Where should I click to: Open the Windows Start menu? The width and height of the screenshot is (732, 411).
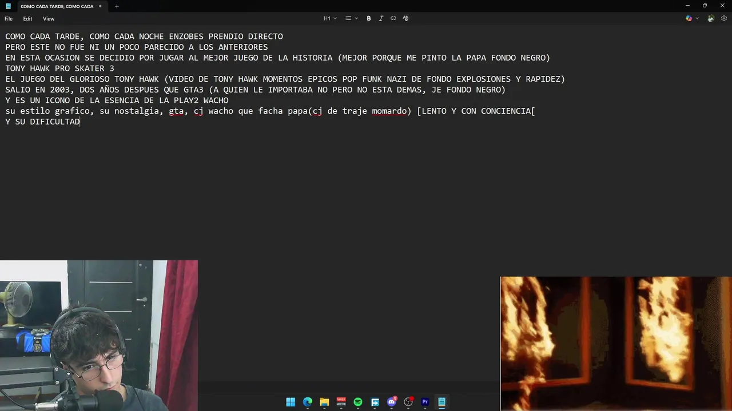coord(291,402)
